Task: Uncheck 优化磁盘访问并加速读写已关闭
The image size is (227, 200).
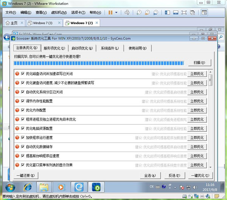Action: 23,74
